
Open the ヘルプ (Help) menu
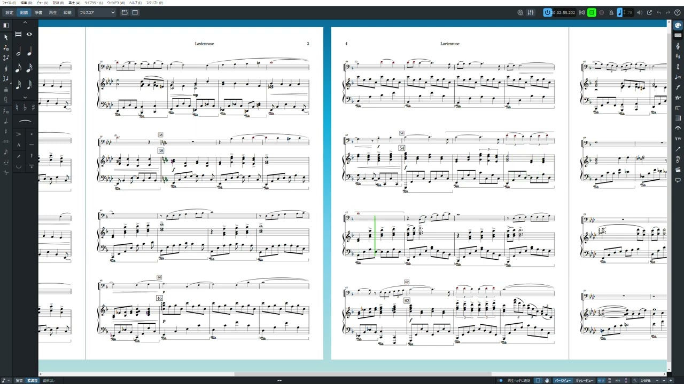click(135, 3)
